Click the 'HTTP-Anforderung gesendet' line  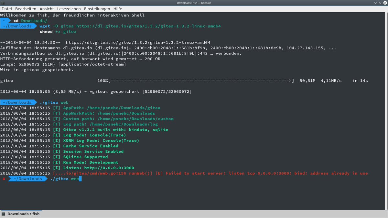point(80,59)
